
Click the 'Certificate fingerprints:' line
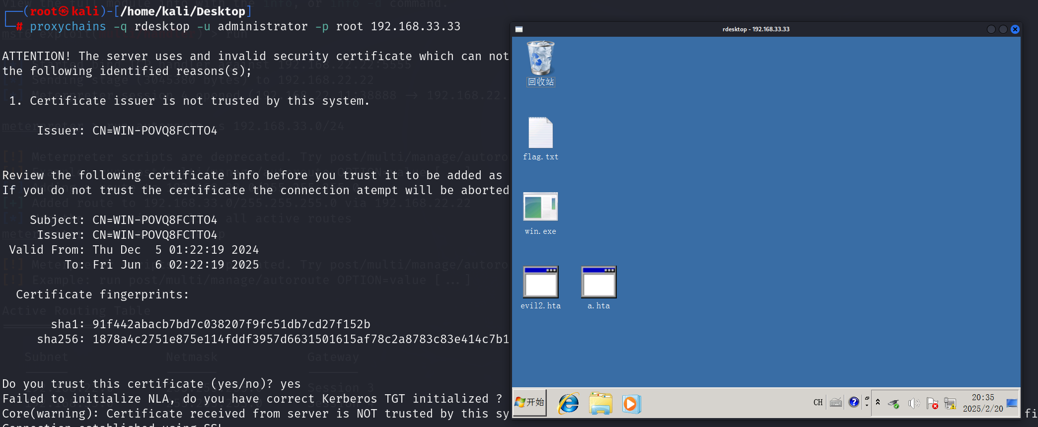[102, 294]
